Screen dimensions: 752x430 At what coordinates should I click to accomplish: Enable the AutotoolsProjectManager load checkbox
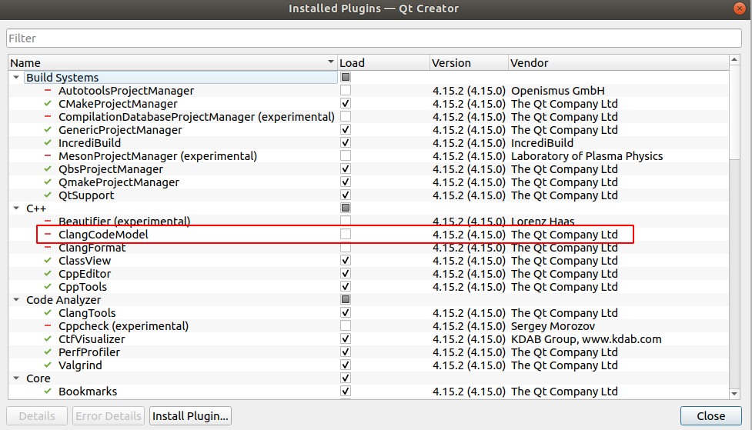tap(346, 90)
